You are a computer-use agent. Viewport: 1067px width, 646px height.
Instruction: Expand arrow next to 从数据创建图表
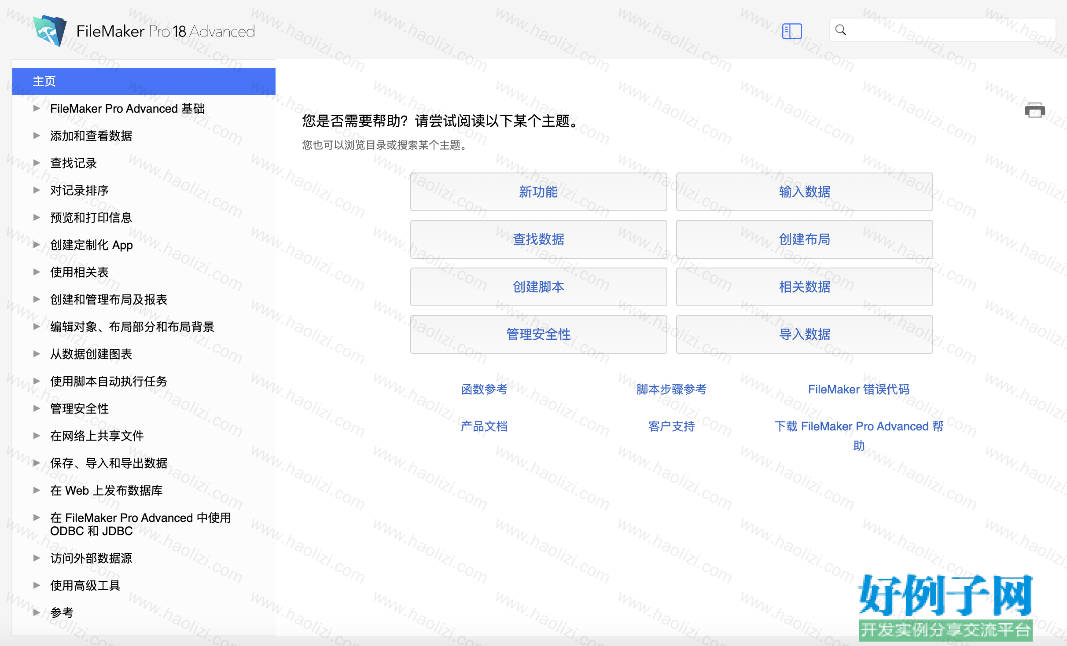[37, 354]
